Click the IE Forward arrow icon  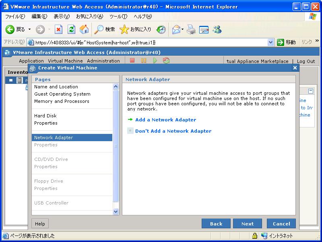point(40,29)
